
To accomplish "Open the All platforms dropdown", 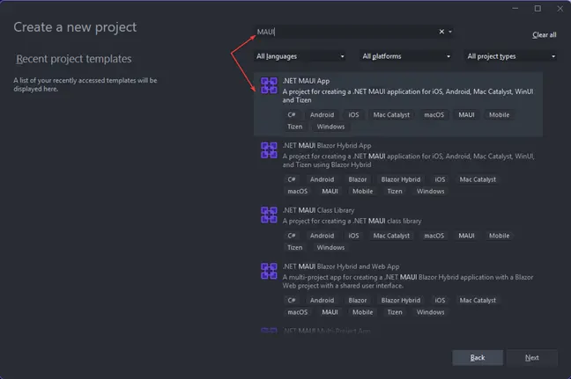I will 406,56.
